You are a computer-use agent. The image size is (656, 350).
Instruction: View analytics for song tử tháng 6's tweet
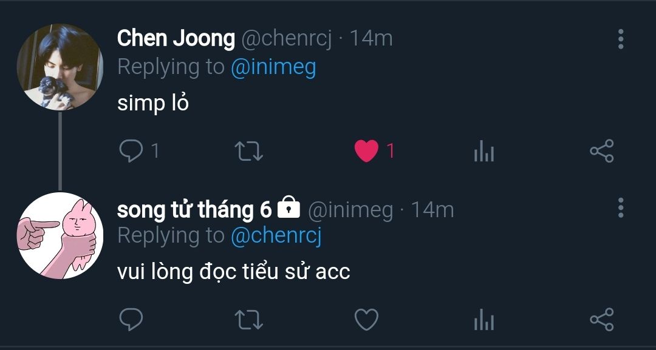point(484,320)
